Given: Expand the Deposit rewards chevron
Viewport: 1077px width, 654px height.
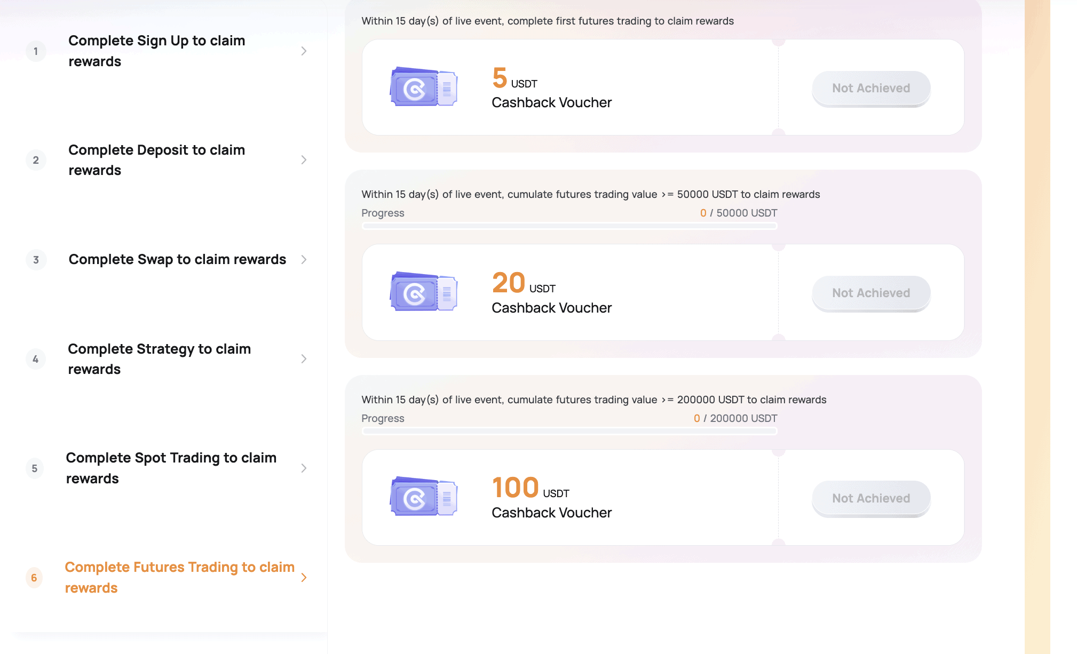Looking at the screenshot, I should tap(304, 160).
